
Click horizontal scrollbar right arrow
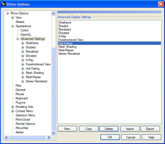[49, 137]
